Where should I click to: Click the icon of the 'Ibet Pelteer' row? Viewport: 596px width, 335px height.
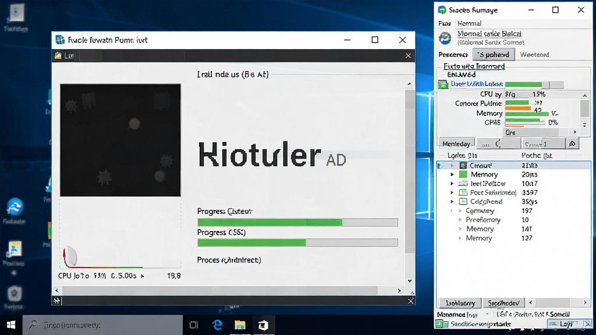click(463, 183)
